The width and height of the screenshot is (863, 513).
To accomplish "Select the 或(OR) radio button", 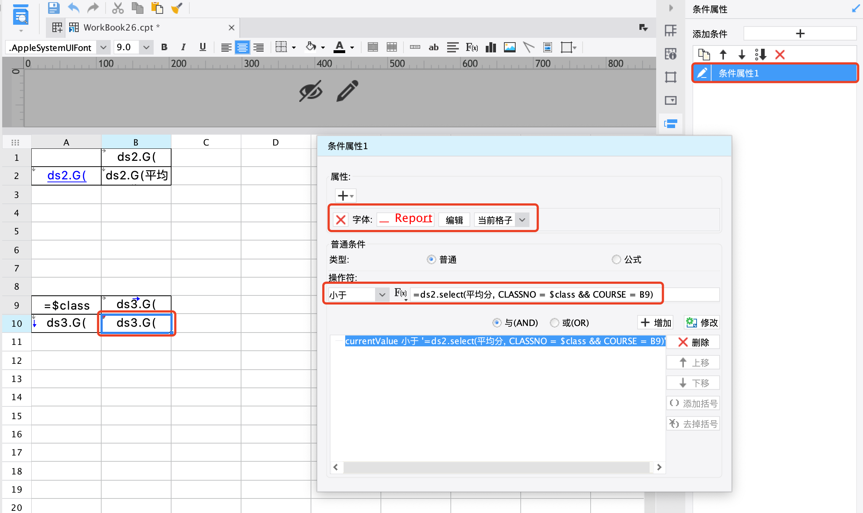I will 554,323.
